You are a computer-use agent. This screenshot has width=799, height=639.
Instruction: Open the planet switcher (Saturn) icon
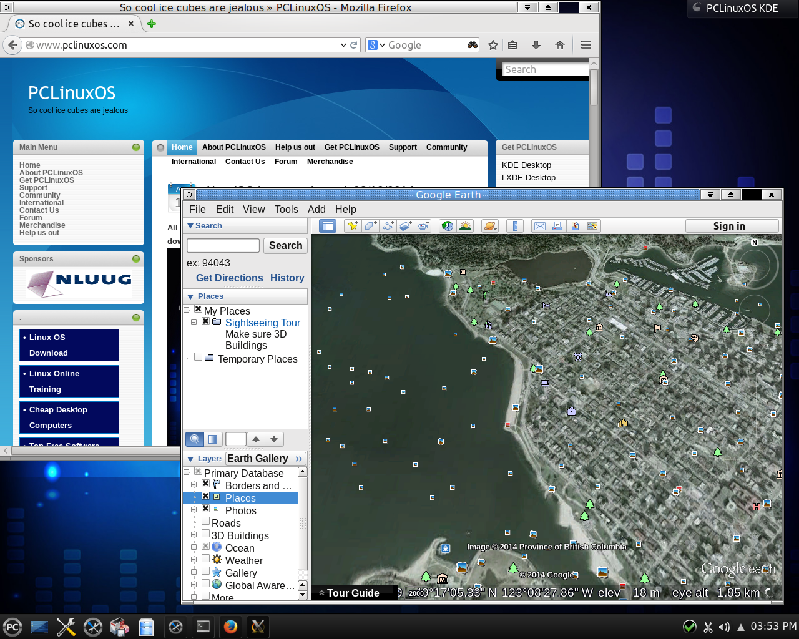tap(490, 226)
